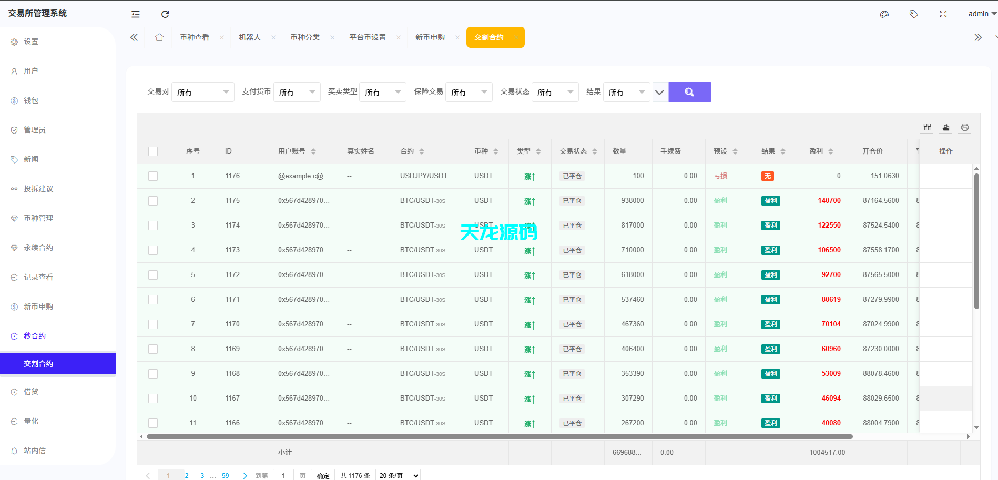Open 永续合约 in the sidebar menu
998x480 pixels.
[39, 247]
